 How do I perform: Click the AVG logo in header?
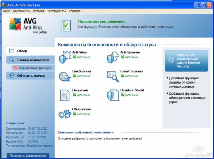[x=28, y=26]
